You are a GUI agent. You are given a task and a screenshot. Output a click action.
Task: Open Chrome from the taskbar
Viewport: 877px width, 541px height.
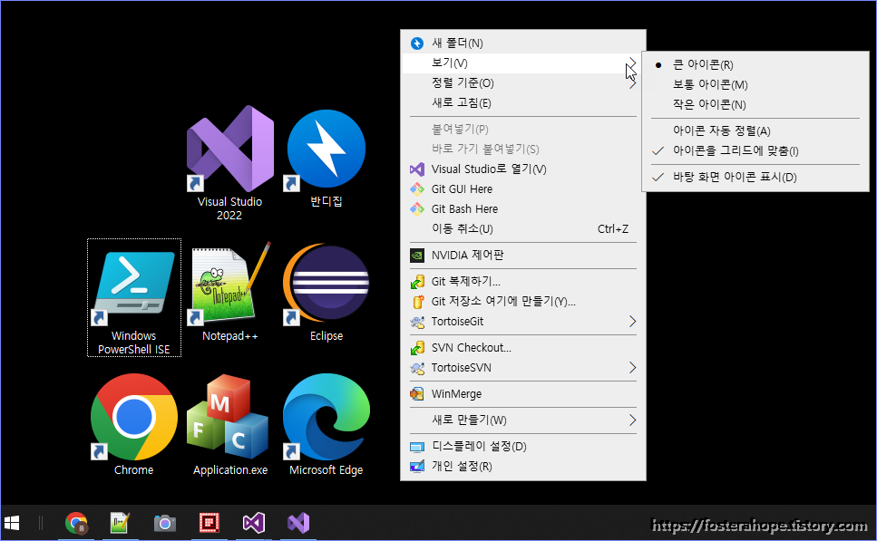point(76,523)
